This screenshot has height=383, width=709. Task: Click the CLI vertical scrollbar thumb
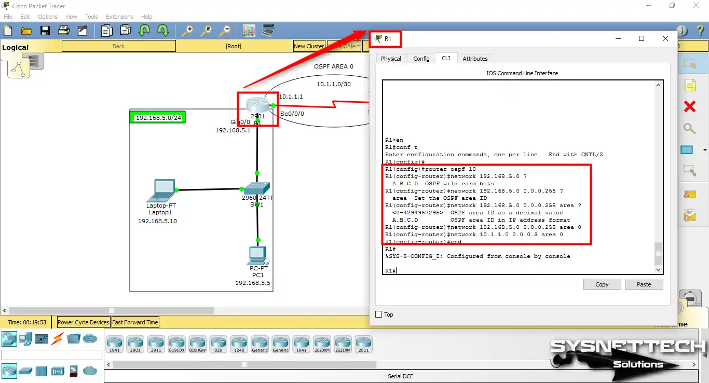[659, 254]
